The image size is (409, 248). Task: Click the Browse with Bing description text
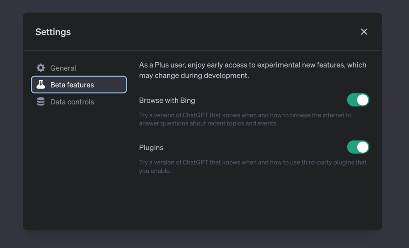tap(245, 119)
